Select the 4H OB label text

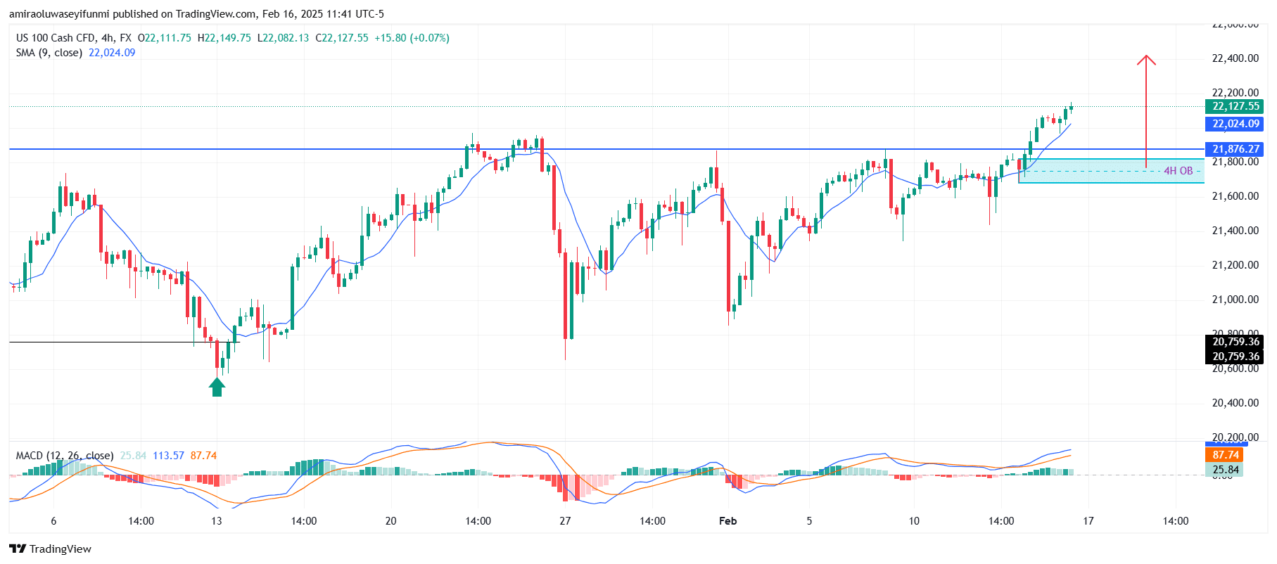(x=1178, y=171)
